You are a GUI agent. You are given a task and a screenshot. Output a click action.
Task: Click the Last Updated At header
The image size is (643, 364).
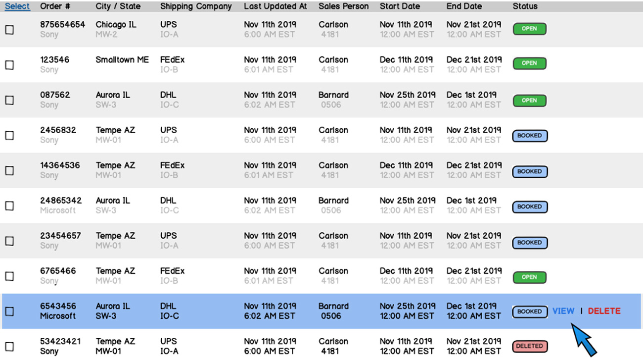tap(275, 6)
